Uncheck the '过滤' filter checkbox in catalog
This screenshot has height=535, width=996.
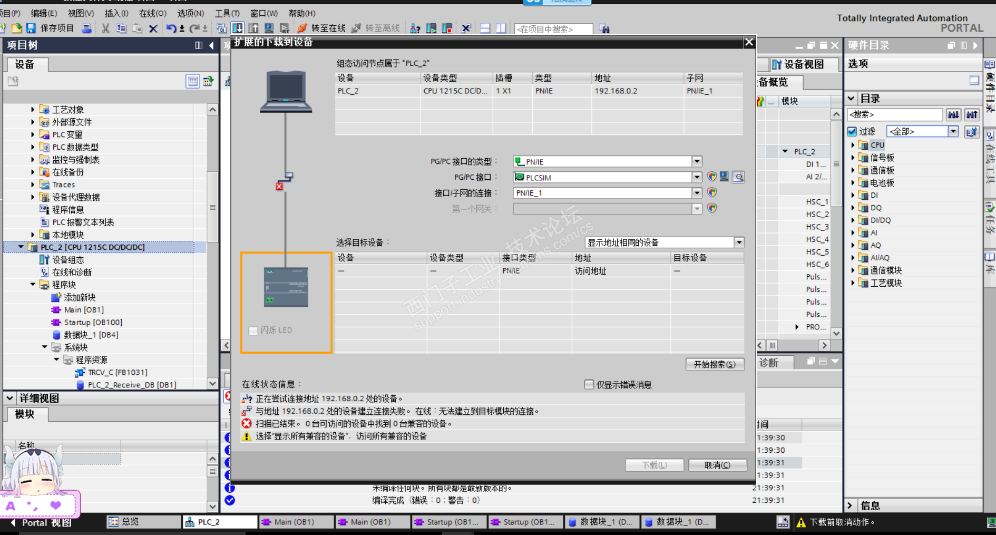(852, 131)
